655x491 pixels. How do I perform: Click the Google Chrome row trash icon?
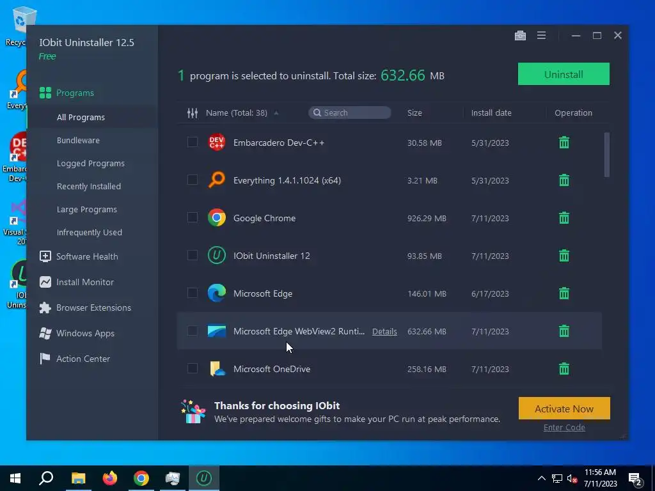tap(564, 217)
